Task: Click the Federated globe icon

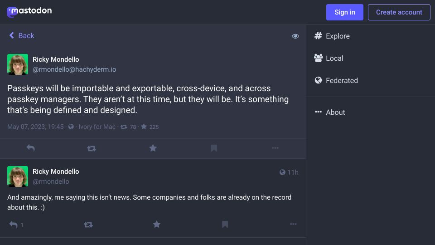Action: [x=318, y=80]
